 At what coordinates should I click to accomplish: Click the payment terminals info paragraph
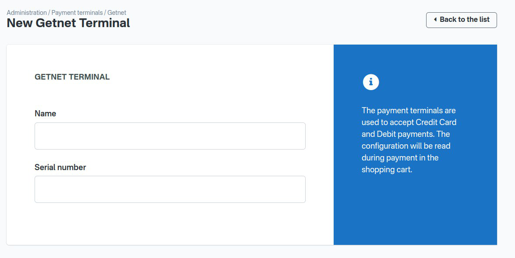pyautogui.click(x=409, y=140)
